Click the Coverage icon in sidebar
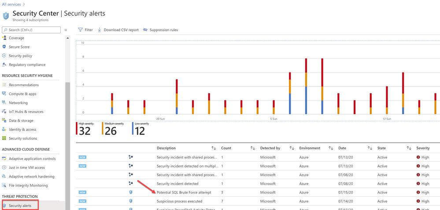 [x=4, y=38]
